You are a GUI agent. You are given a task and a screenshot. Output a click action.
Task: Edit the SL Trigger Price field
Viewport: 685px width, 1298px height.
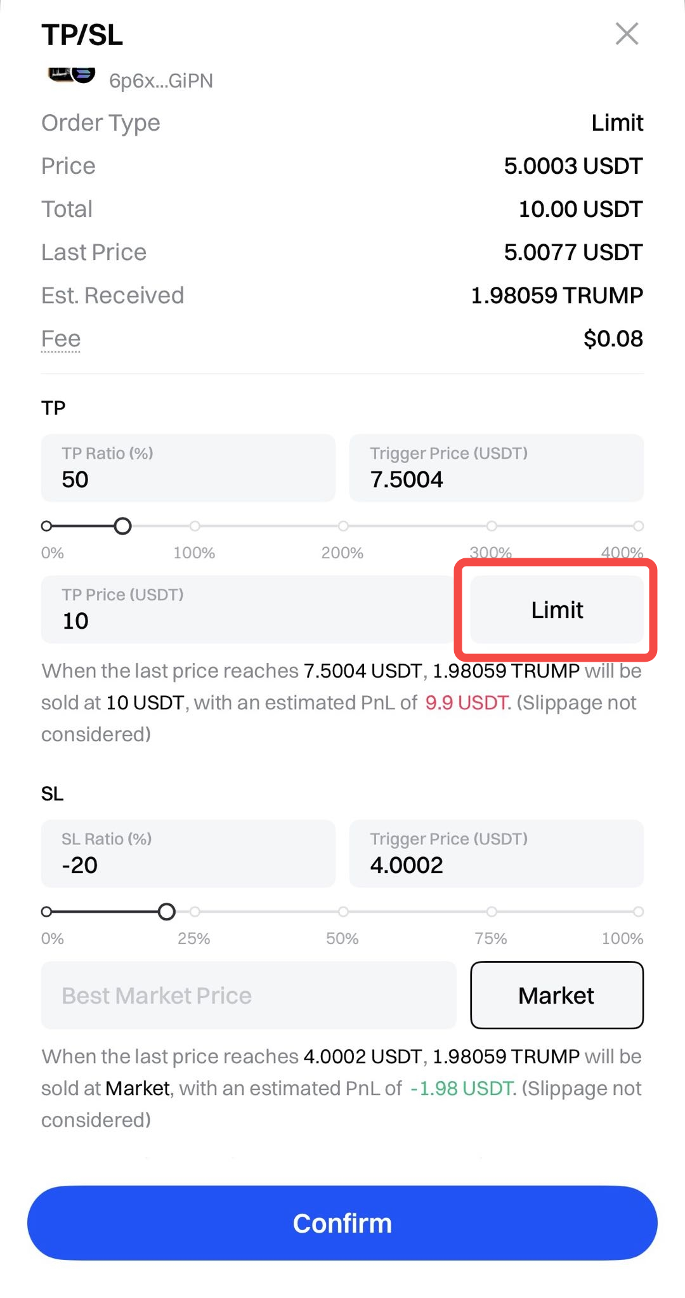pos(496,854)
